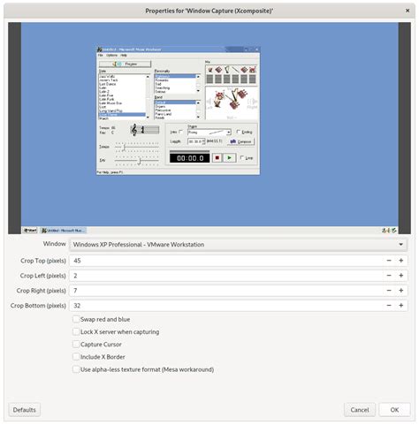Confirm the properties with OK
The height and width of the screenshot is (425, 419).
394,410
